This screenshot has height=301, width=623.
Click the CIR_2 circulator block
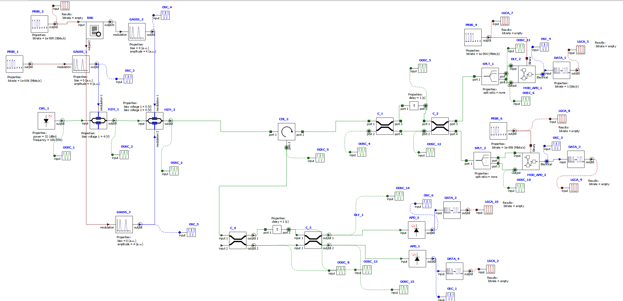287,132
